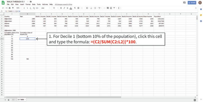Undo the last action
Image resolution: width=203 pixels, height=102 pixels.
3,8
